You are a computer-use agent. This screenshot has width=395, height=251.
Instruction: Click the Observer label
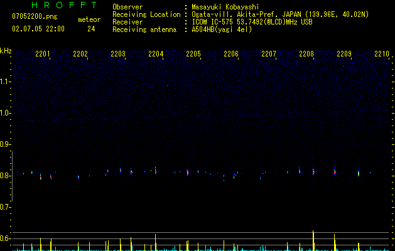127,7
